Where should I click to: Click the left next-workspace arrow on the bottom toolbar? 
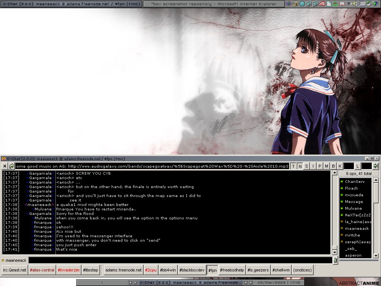135,283
